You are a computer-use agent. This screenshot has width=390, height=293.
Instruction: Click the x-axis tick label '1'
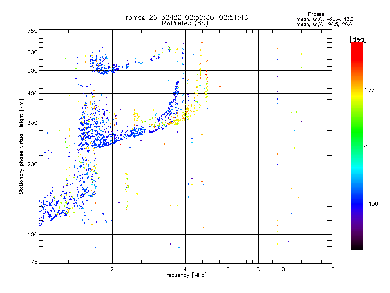[39, 269]
